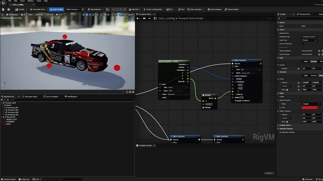Screen dimensions: 323x181
Task: Collapse the Armature_006 root bone
Action: tap(2, 103)
